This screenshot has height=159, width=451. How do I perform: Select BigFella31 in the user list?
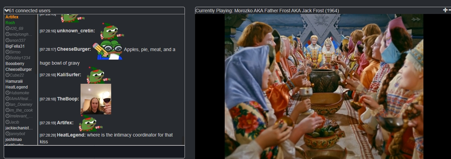[15, 46]
